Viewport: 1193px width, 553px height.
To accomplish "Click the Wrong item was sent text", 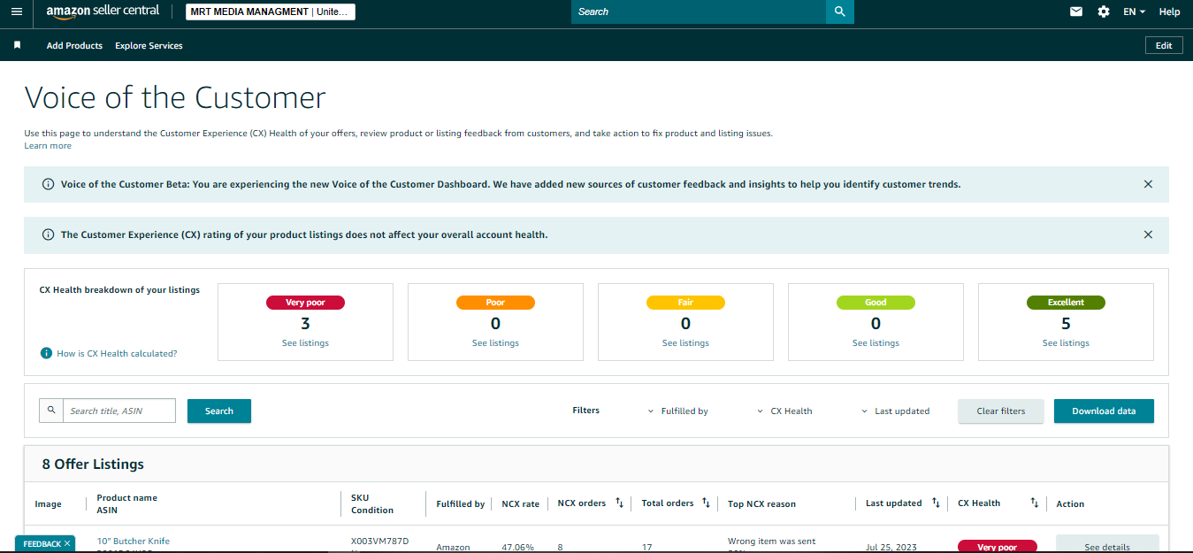I will [772, 541].
